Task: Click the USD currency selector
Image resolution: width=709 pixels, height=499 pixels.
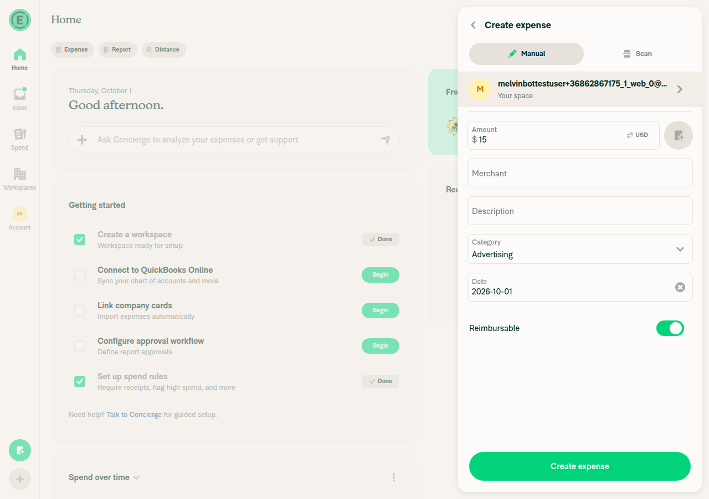Action: tap(638, 135)
